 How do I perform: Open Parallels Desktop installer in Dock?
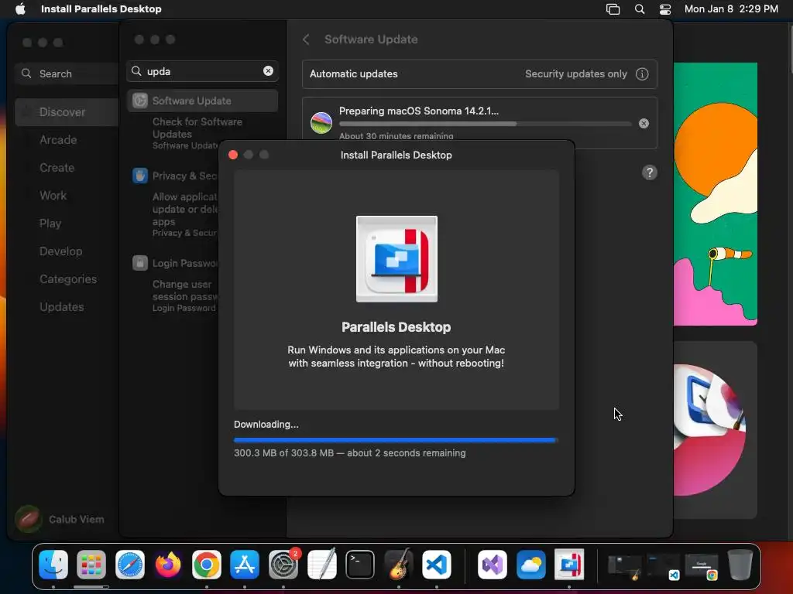point(569,564)
